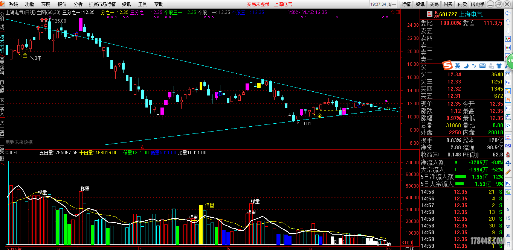Click the 闪买 quick-buy button
This screenshot has height=250, width=513.
click(448, 4)
